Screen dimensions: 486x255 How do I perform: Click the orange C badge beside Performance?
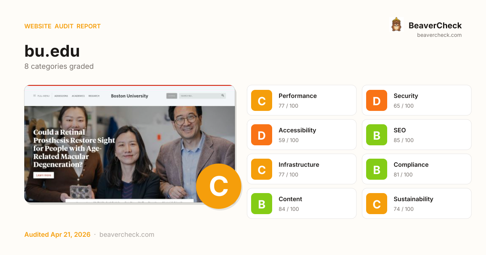click(262, 100)
